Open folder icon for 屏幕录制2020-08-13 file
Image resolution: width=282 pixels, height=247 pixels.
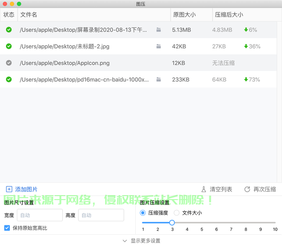click(159, 30)
